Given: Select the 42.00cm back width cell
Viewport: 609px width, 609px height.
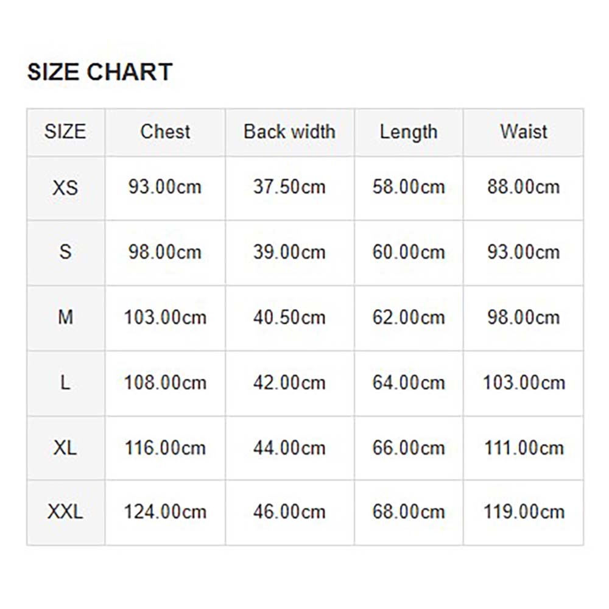Looking at the screenshot, I should (289, 382).
